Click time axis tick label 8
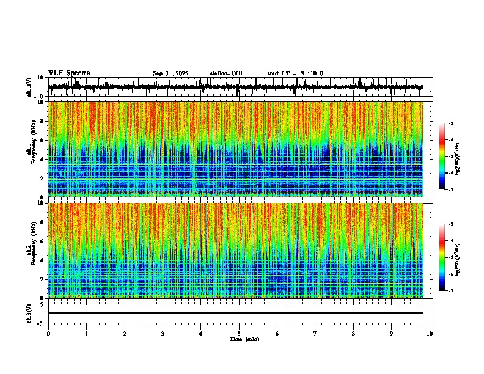This screenshot has height=374, width=484. point(353,334)
